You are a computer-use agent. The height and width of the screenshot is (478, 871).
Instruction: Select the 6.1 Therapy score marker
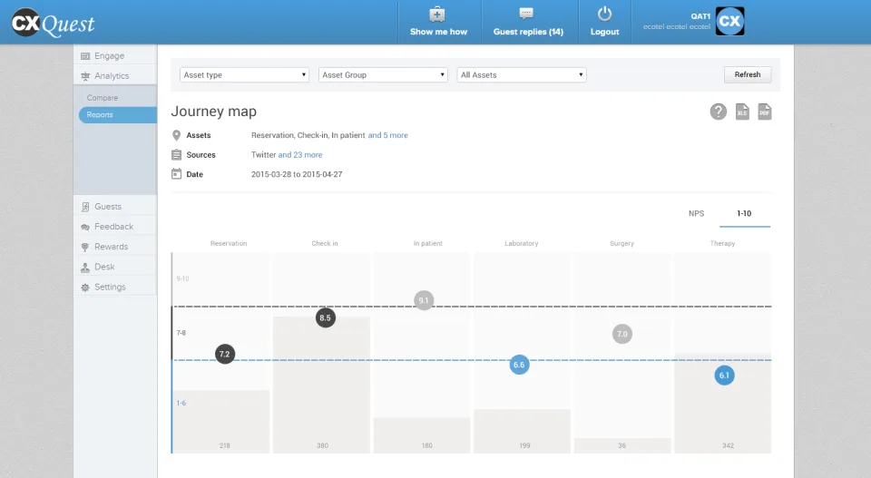[x=724, y=376]
